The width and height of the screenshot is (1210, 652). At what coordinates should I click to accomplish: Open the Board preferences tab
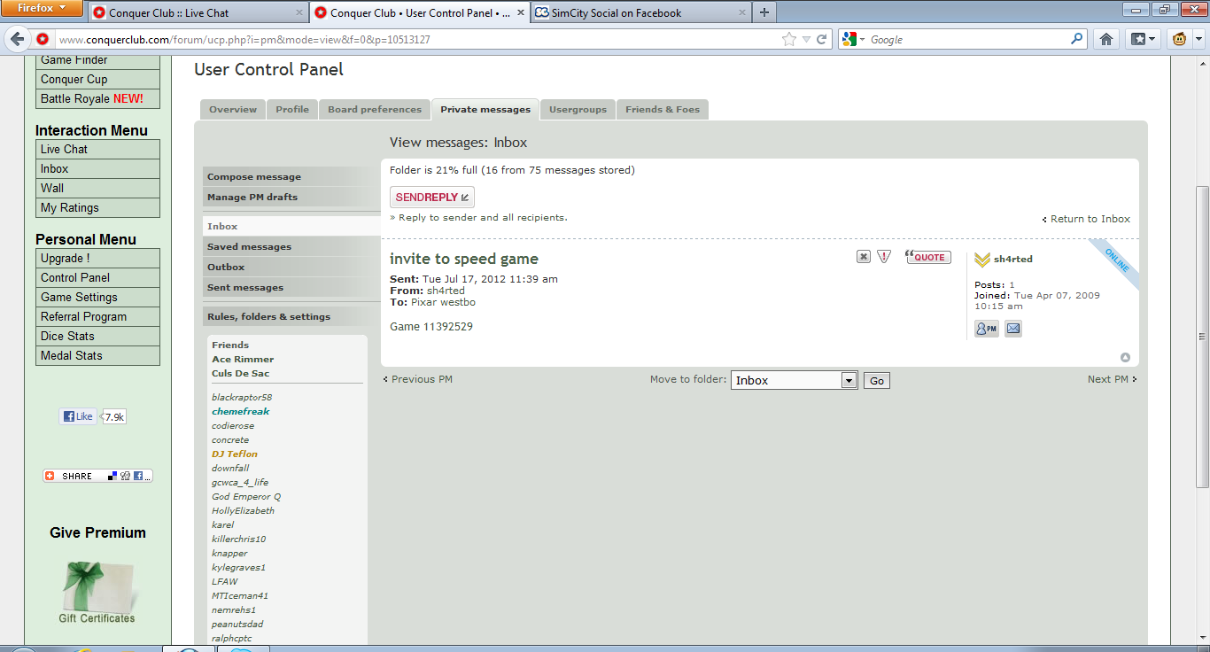[375, 110]
